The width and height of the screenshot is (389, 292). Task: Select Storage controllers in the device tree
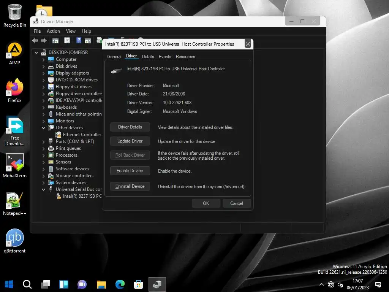click(74, 176)
